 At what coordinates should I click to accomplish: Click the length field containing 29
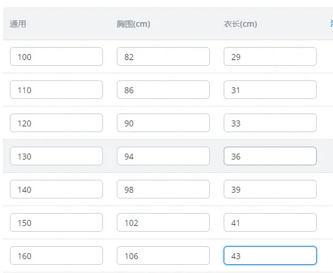tap(270, 56)
